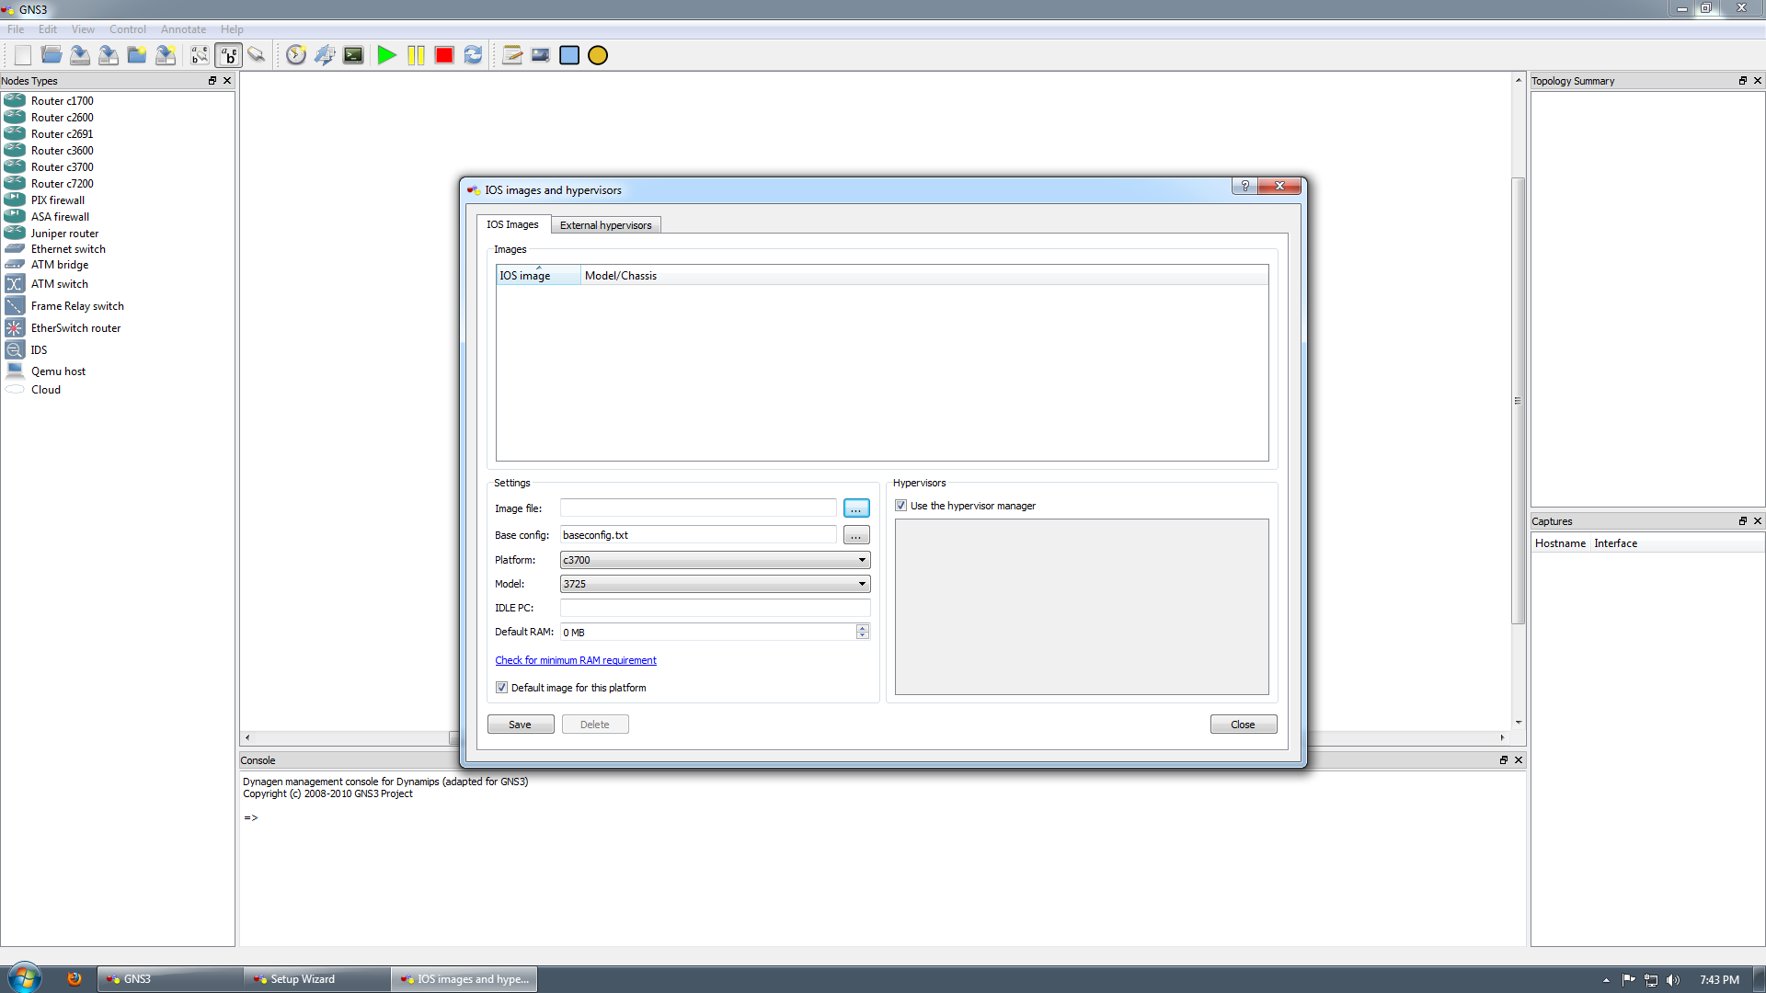Toggle show hostnames toolbar button
Image resolution: width=1766 pixels, height=993 pixels.
click(228, 55)
